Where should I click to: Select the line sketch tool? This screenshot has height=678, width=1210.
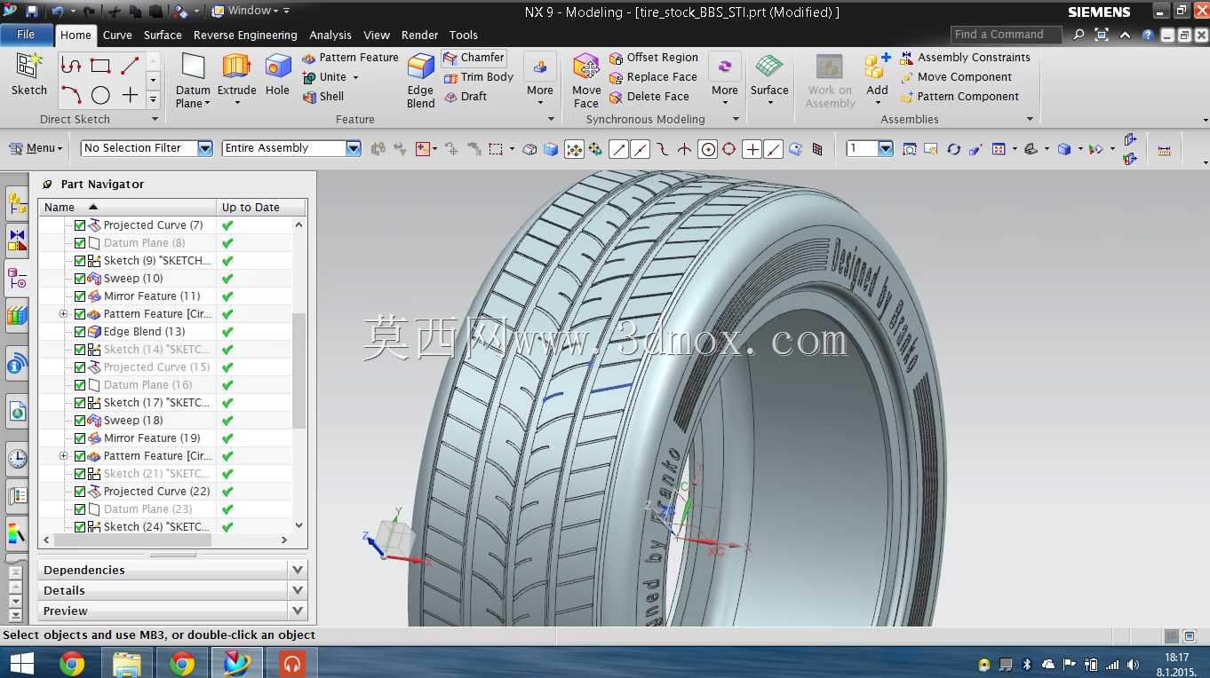pyautogui.click(x=130, y=66)
